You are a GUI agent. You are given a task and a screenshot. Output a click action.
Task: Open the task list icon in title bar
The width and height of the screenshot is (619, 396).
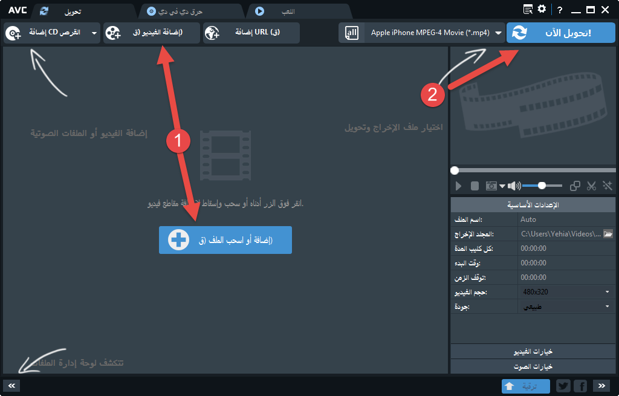528,10
